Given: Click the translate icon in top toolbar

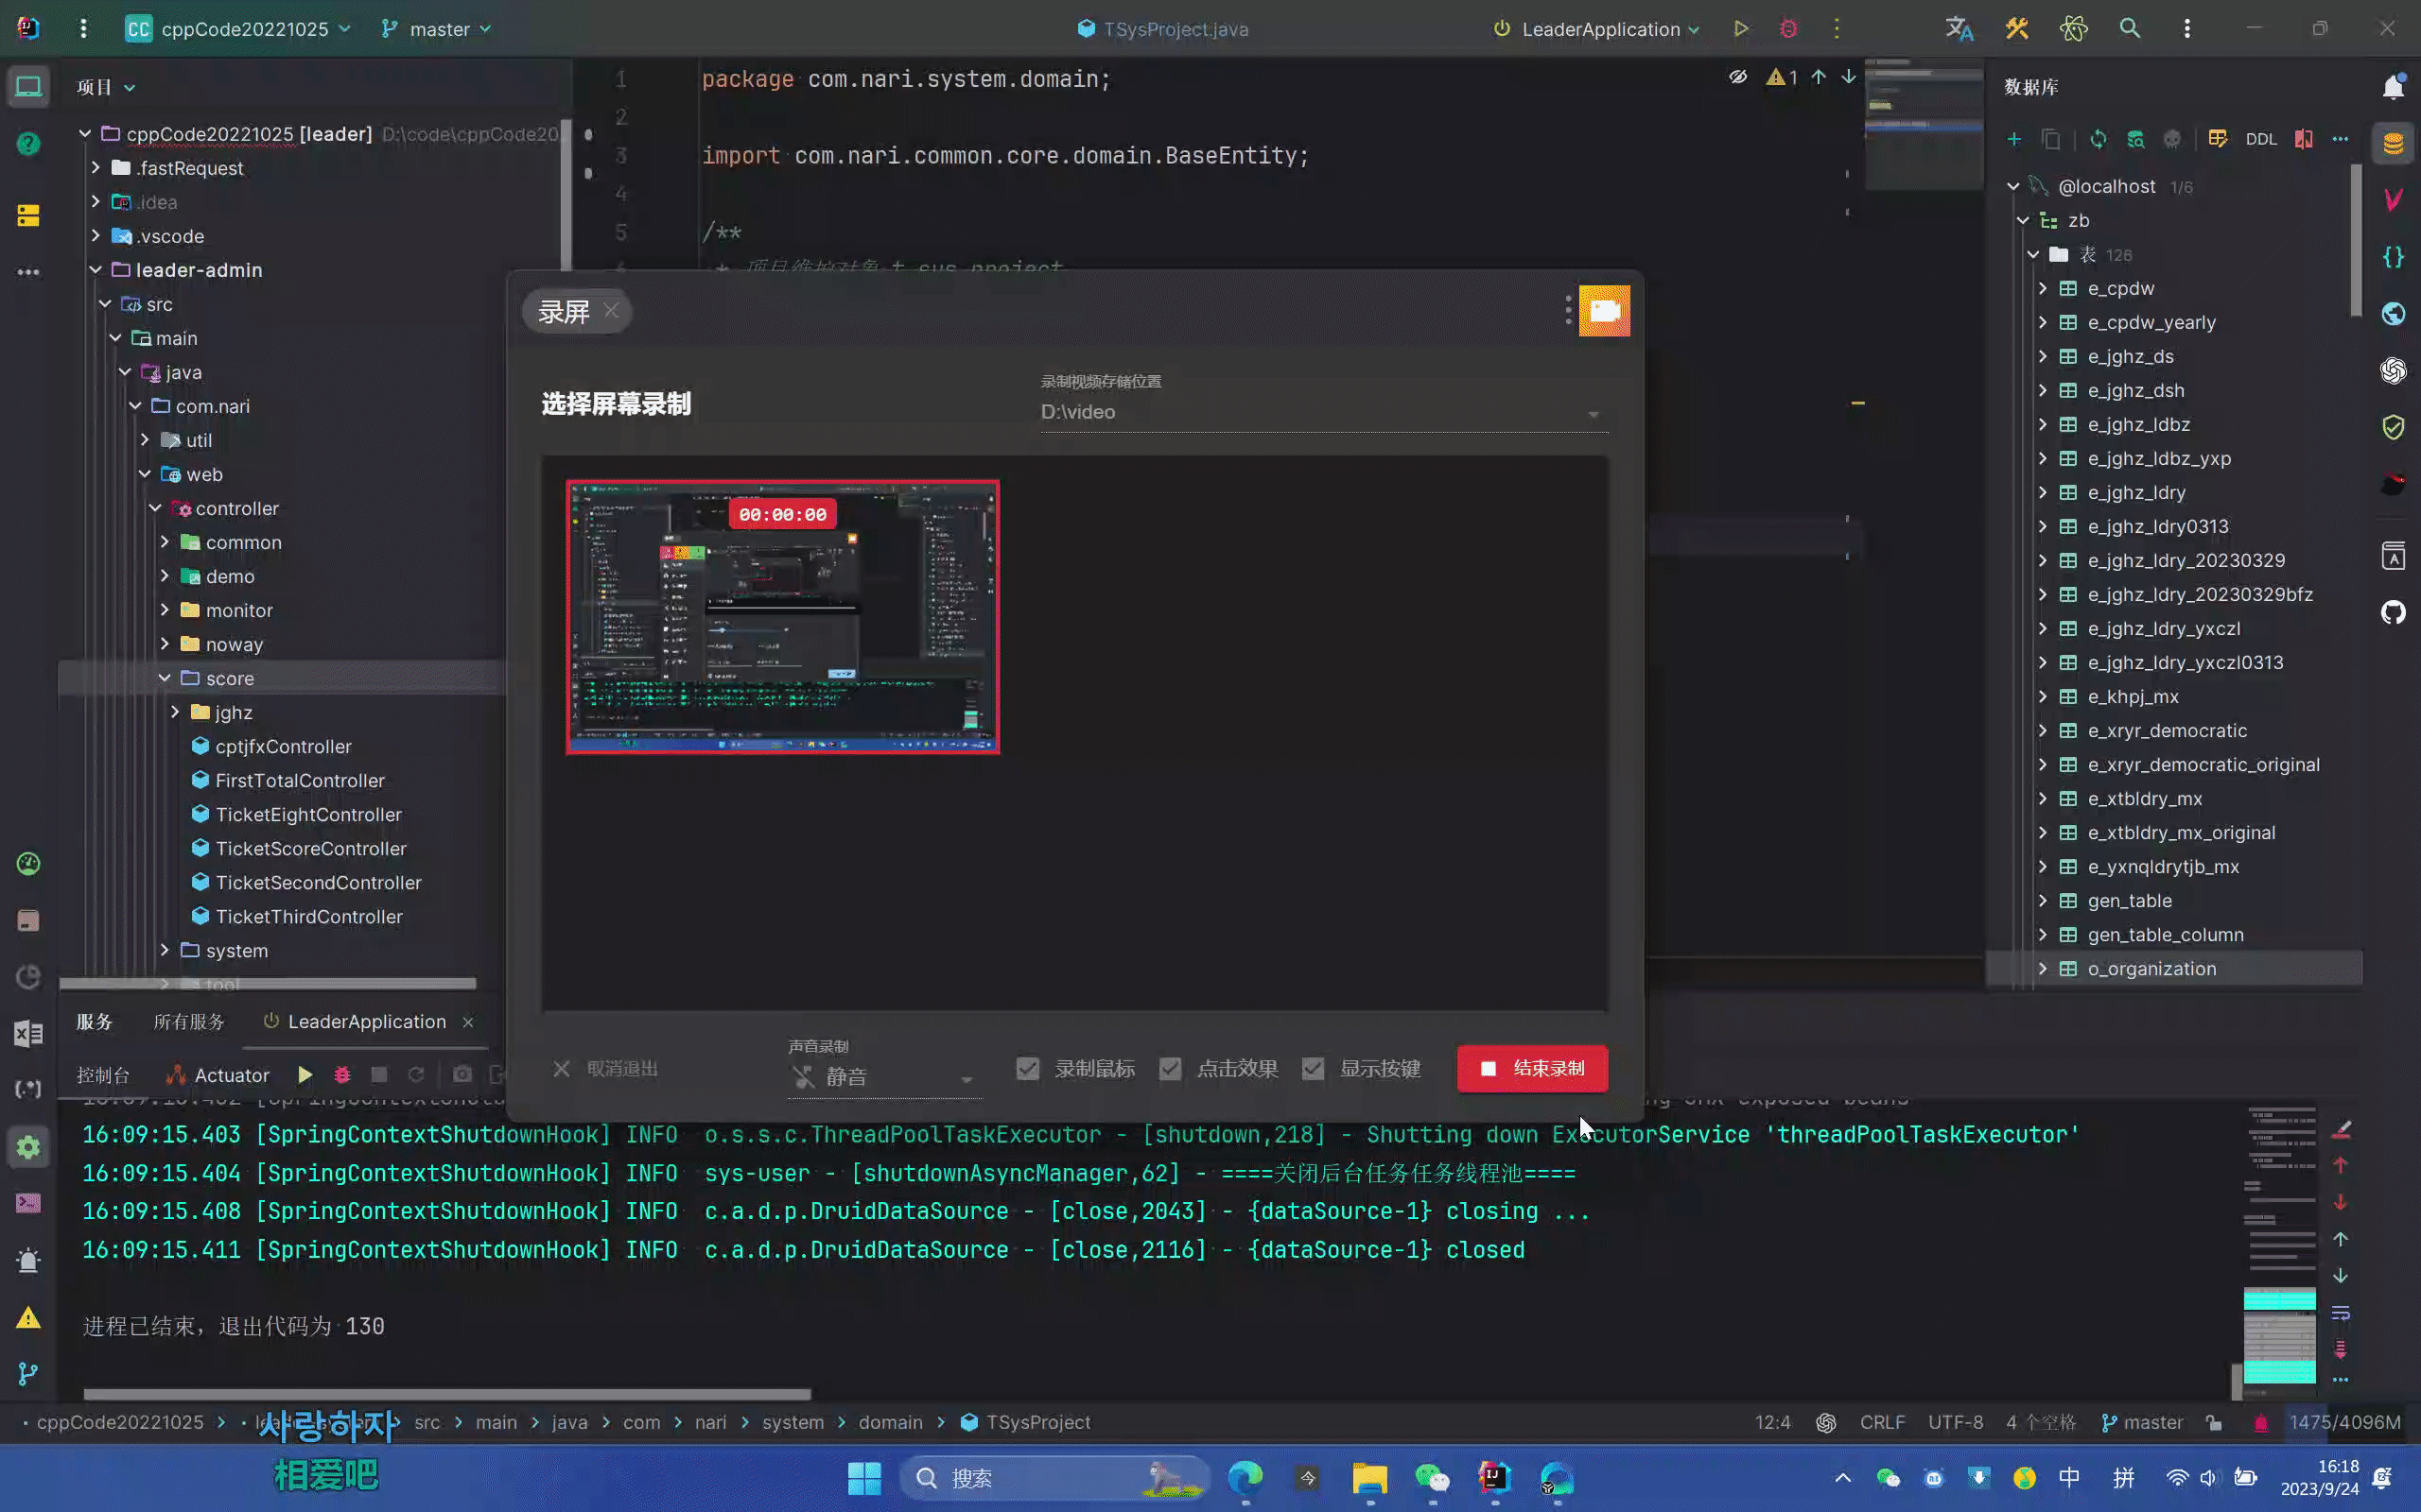Looking at the screenshot, I should [1959, 29].
